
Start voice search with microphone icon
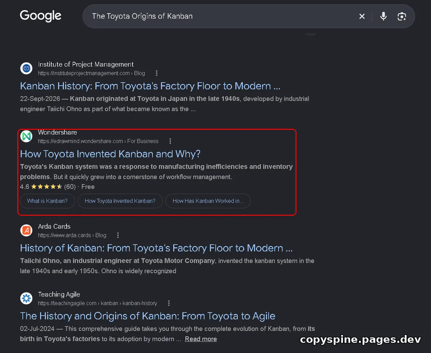point(384,16)
